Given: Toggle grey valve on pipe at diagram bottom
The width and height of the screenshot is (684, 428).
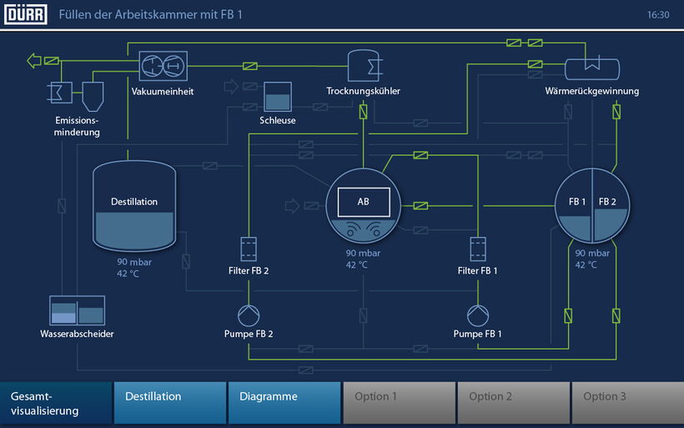Looking at the screenshot, I should tap(306, 370).
